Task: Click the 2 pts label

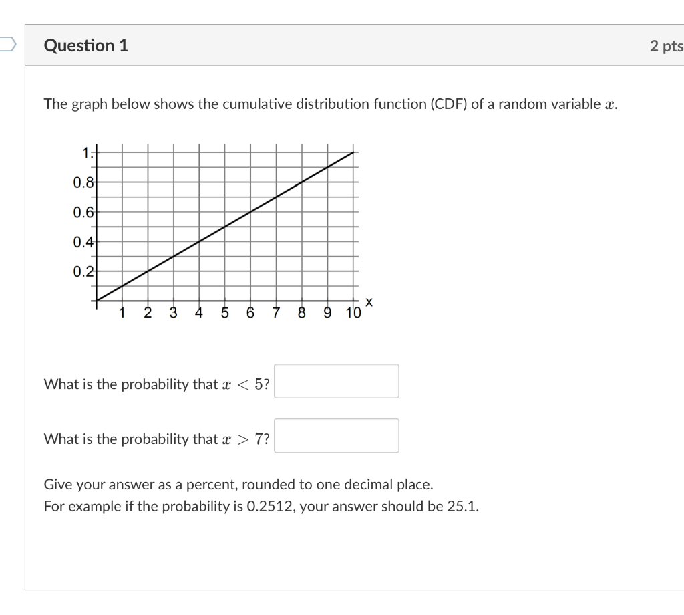Action: [665, 45]
